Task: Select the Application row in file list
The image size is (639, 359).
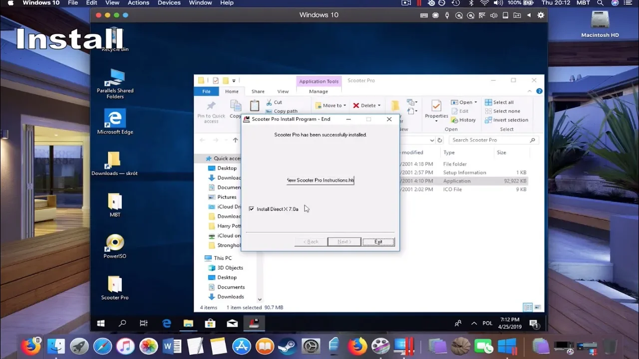Action: [x=464, y=181]
